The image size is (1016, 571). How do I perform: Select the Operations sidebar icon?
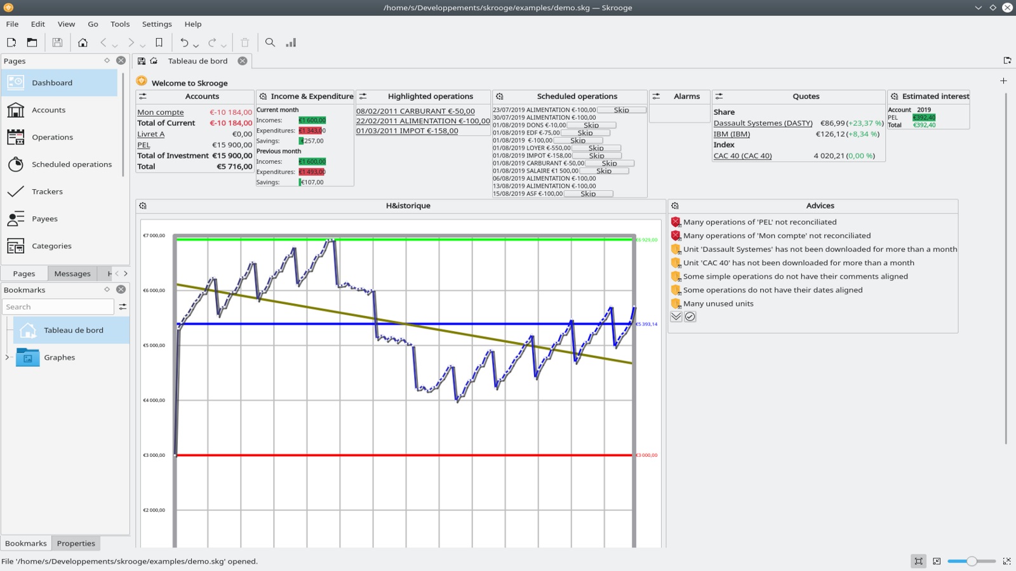(52, 137)
